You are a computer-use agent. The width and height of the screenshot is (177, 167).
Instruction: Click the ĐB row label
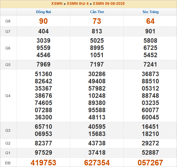(x=8, y=163)
